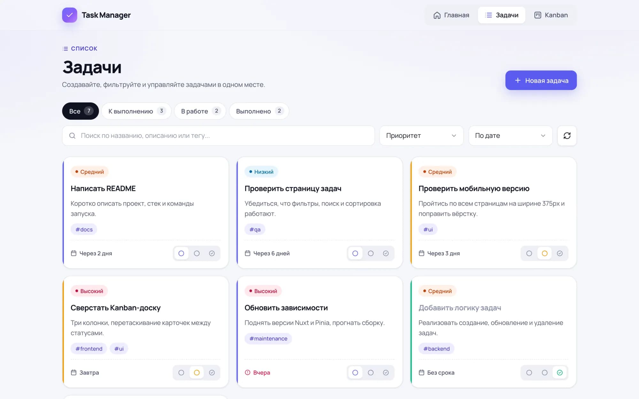Focus the task search input field
This screenshot has width=639, height=399.
[x=219, y=136]
